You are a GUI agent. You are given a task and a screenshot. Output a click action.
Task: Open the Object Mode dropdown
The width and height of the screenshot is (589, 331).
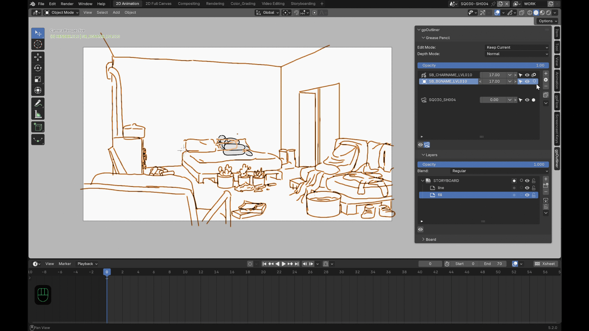[x=62, y=13]
